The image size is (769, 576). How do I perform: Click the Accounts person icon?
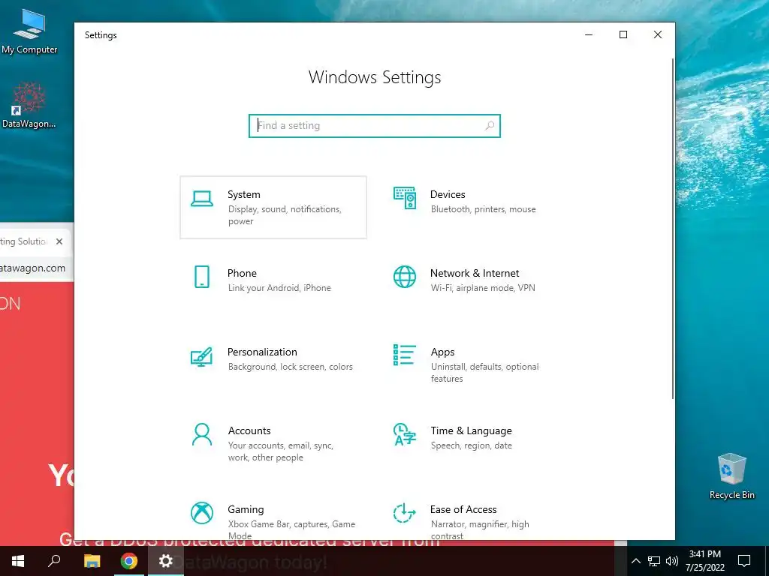(201, 434)
